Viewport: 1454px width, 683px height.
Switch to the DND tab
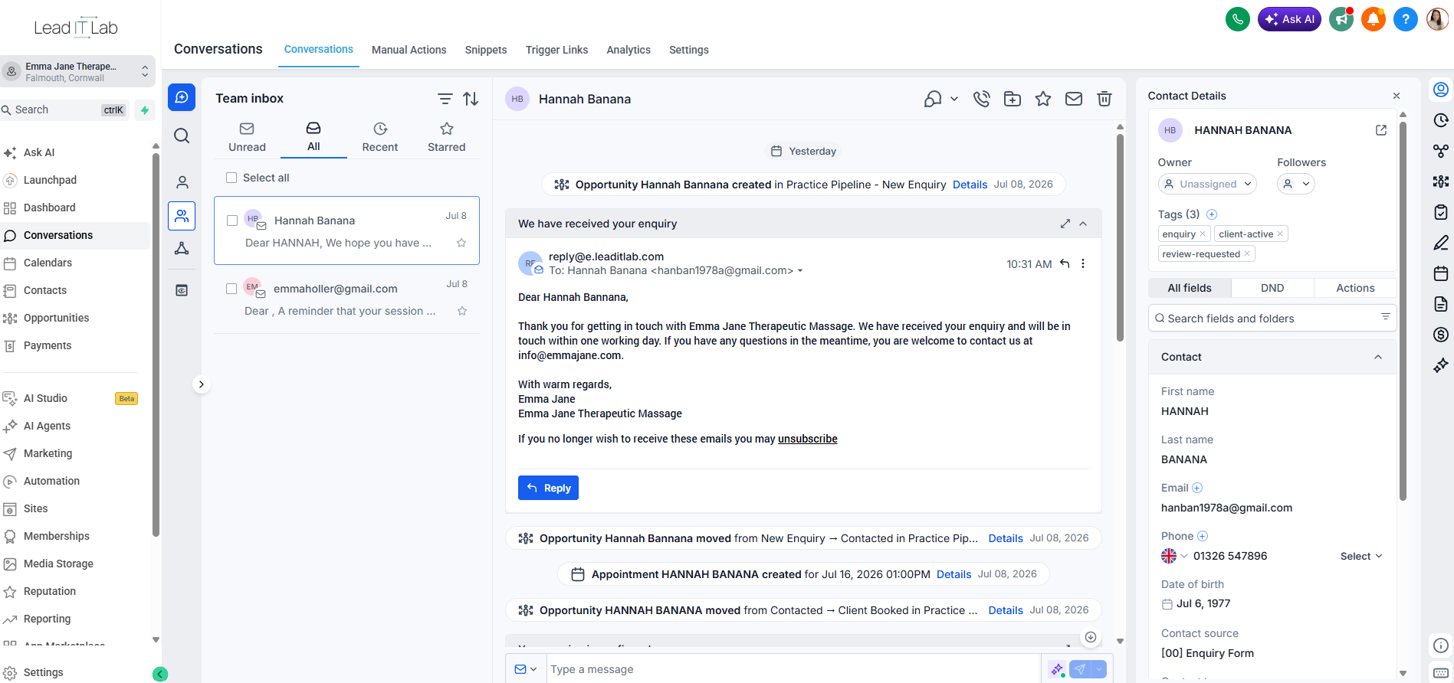click(x=1272, y=288)
